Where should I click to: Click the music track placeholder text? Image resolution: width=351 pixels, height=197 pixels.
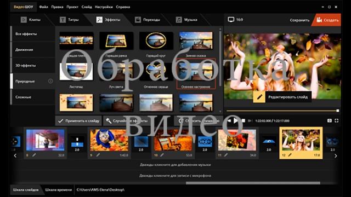point(175,165)
